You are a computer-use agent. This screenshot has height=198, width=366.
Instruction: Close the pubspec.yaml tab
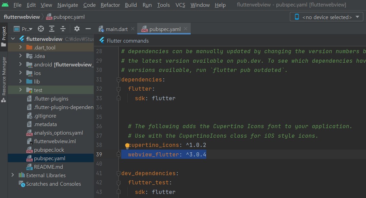click(186, 29)
